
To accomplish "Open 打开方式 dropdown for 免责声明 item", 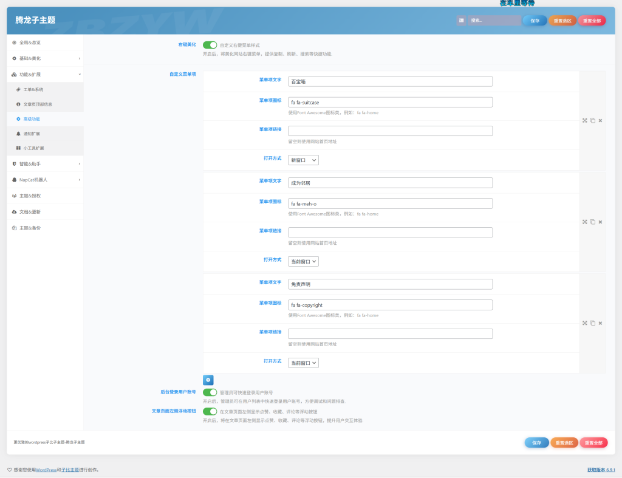I will point(303,363).
